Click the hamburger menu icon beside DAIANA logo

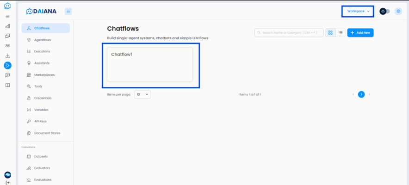coord(68,11)
